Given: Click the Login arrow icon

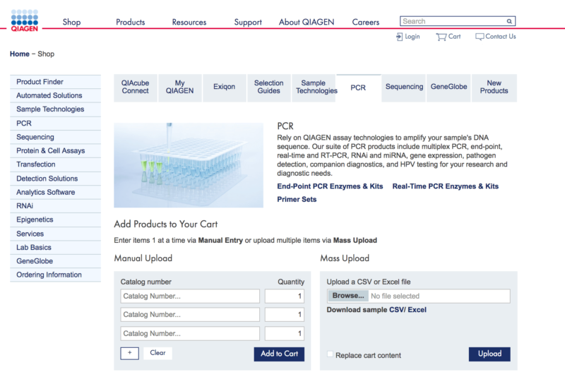Looking at the screenshot, I should 399,37.
